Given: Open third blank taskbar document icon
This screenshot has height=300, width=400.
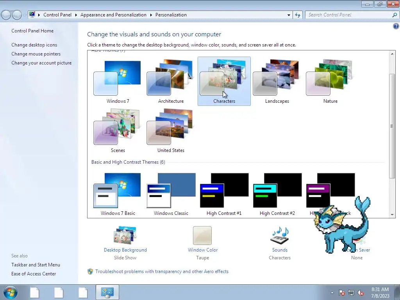Looking at the screenshot, I should point(83,293).
